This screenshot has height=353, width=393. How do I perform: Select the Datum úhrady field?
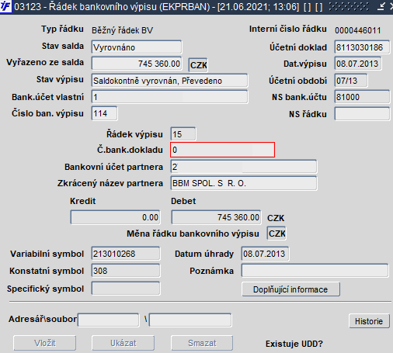pyautogui.click(x=265, y=254)
